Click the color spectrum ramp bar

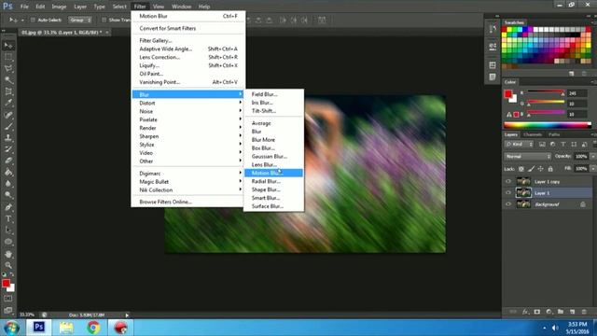tap(548, 125)
